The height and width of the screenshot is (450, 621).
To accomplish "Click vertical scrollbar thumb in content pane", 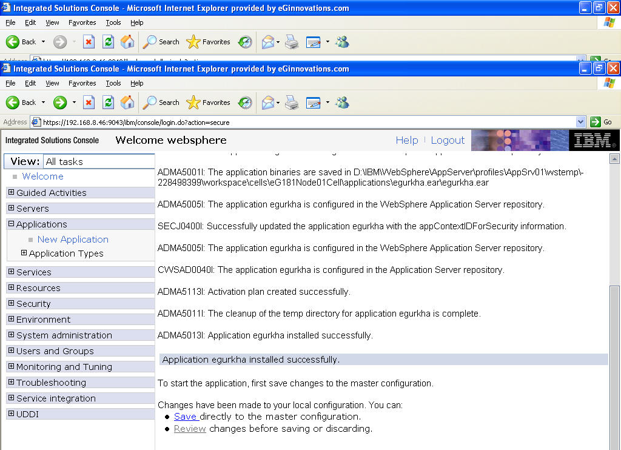I will click(x=614, y=368).
